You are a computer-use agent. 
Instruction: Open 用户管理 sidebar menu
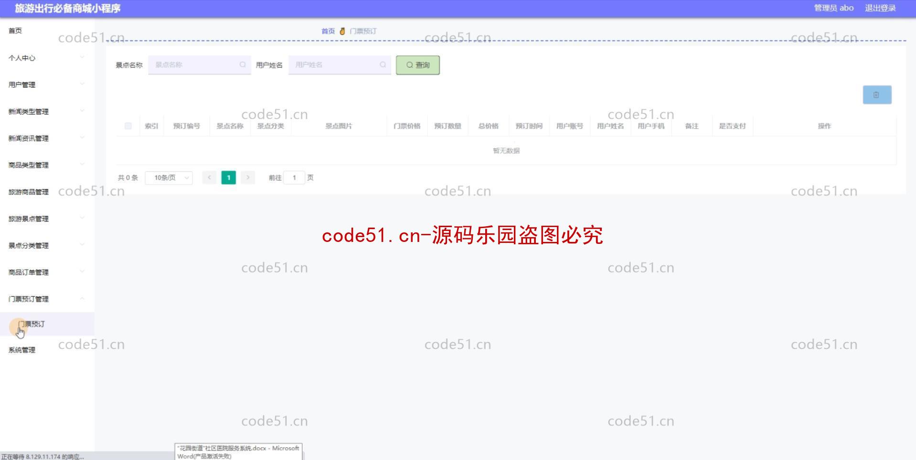pyautogui.click(x=47, y=84)
